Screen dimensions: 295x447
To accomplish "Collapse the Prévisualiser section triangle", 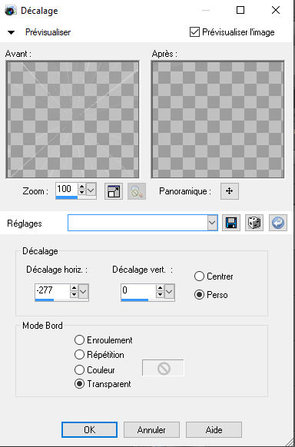I will (11, 32).
